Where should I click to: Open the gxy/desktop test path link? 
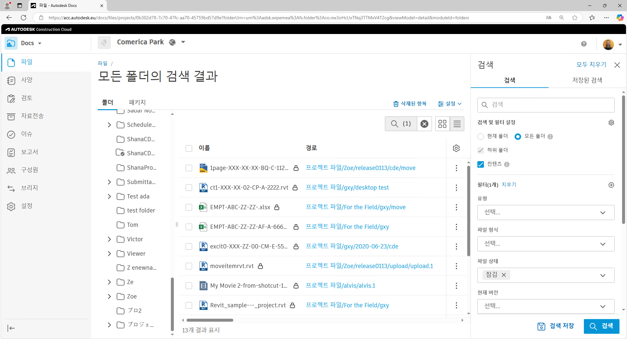point(347,187)
